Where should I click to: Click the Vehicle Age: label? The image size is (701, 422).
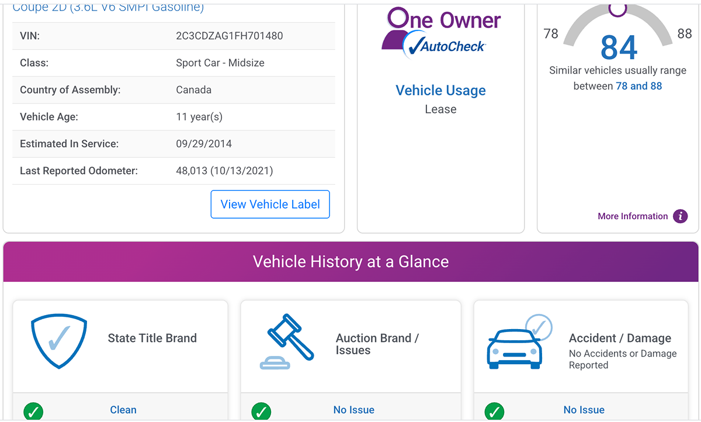49,117
